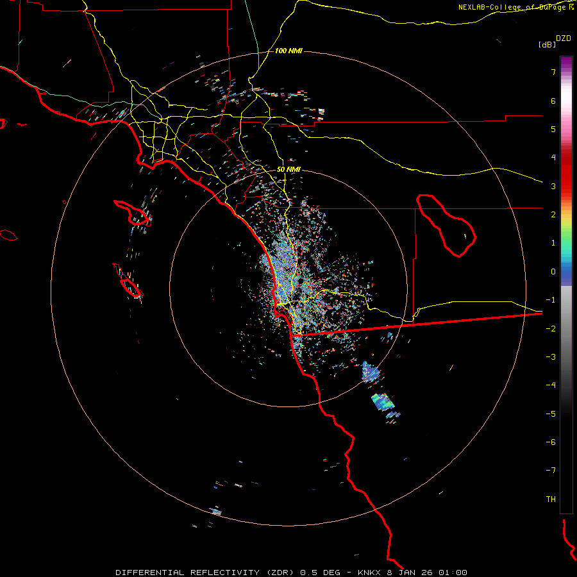Image resolution: width=577 pixels, height=577 pixels.
Task: Click the -2 value on the color scale
Action: point(551,329)
